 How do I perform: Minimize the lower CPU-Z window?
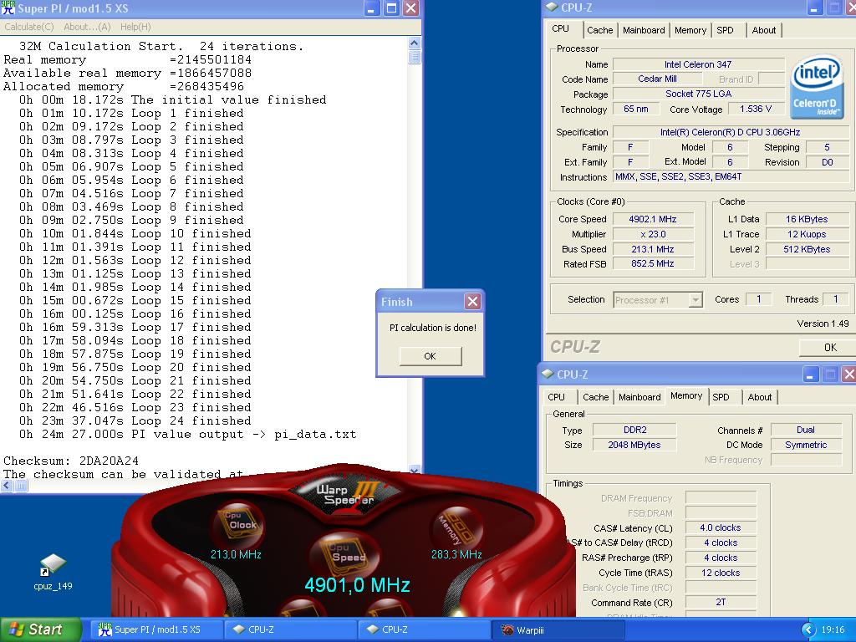pyautogui.click(x=810, y=374)
